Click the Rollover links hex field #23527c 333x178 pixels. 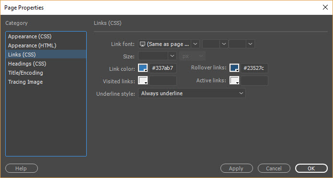pos(254,68)
